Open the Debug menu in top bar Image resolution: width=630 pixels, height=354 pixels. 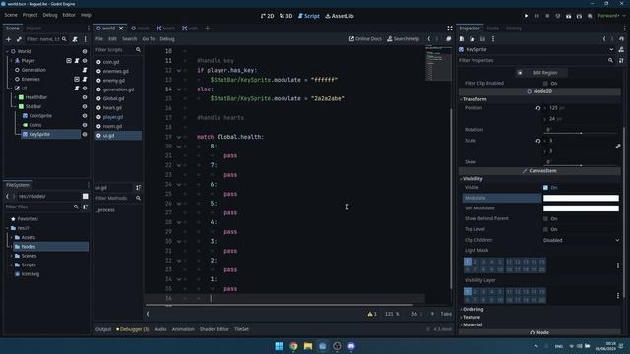click(50, 15)
